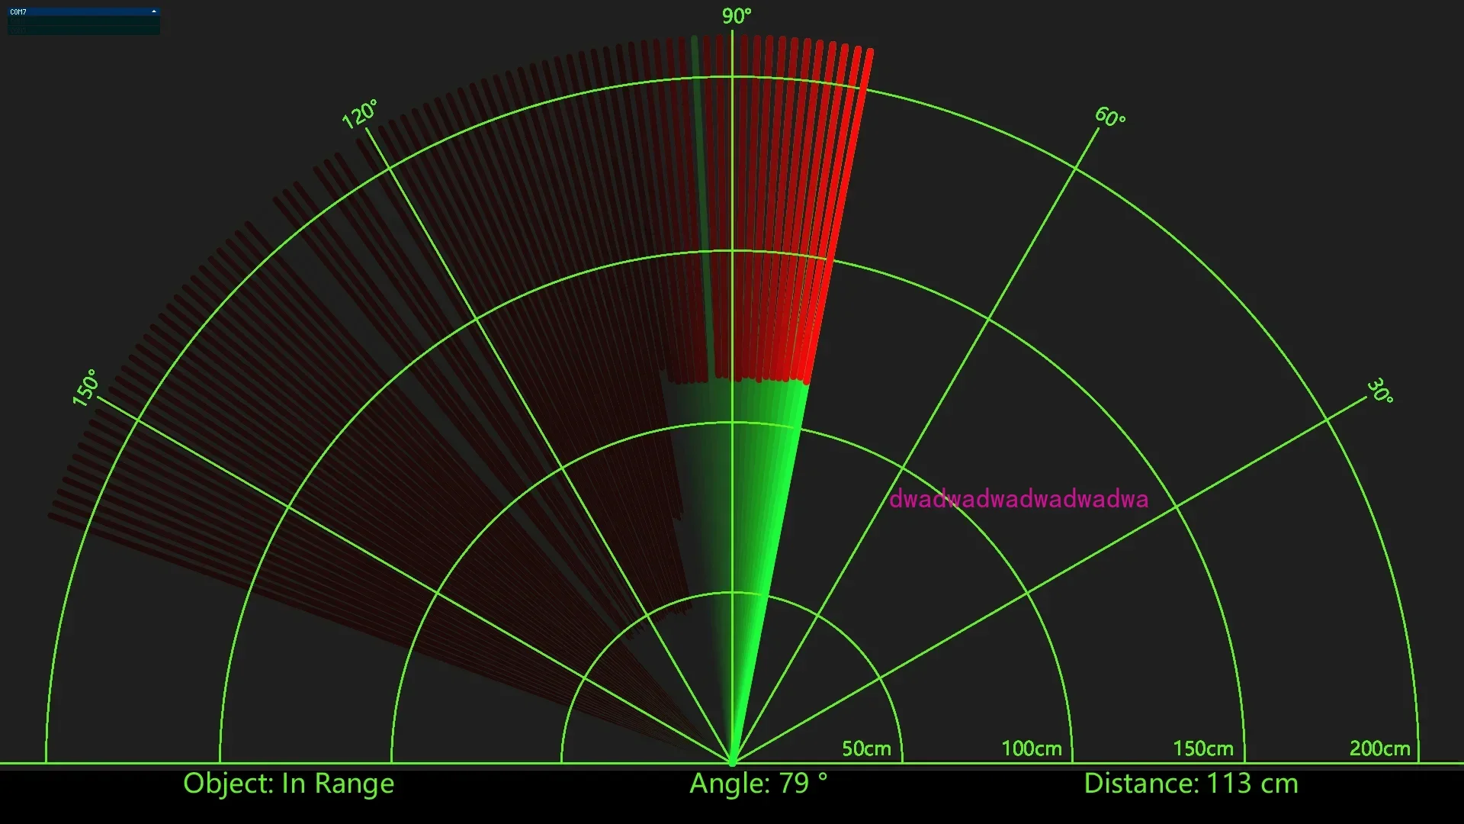The width and height of the screenshot is (1464, 824).
Task: Click the 30° angle label
Action: coord(1380,391)
